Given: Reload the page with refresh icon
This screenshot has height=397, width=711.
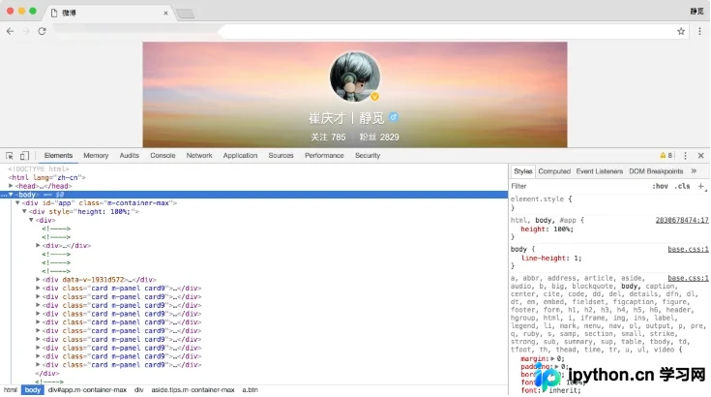Looking at the screenshot, I should [42, 31].
